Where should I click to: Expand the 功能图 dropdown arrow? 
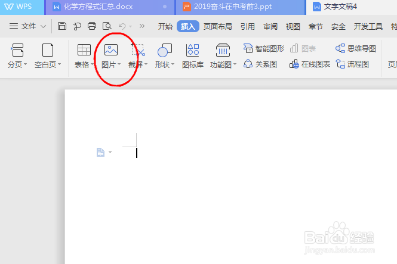click(235, 64)
